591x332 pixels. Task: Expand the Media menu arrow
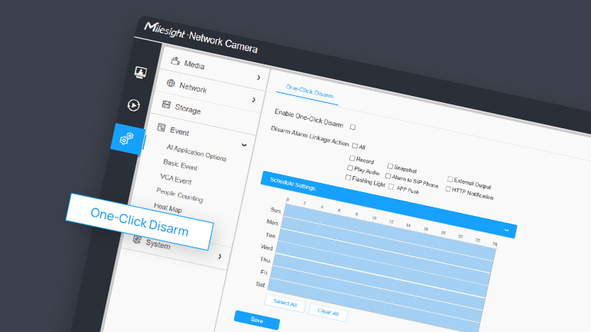coord(259,77)
